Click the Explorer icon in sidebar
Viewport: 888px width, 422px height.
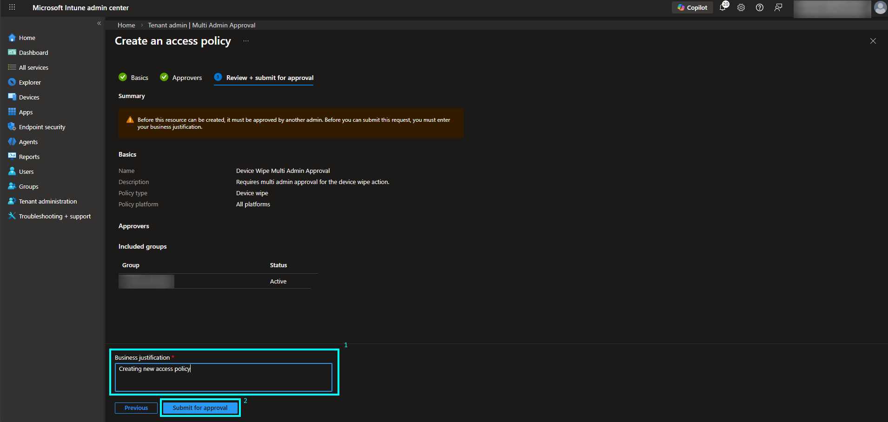pyautogui.click(x=12, y=82)
